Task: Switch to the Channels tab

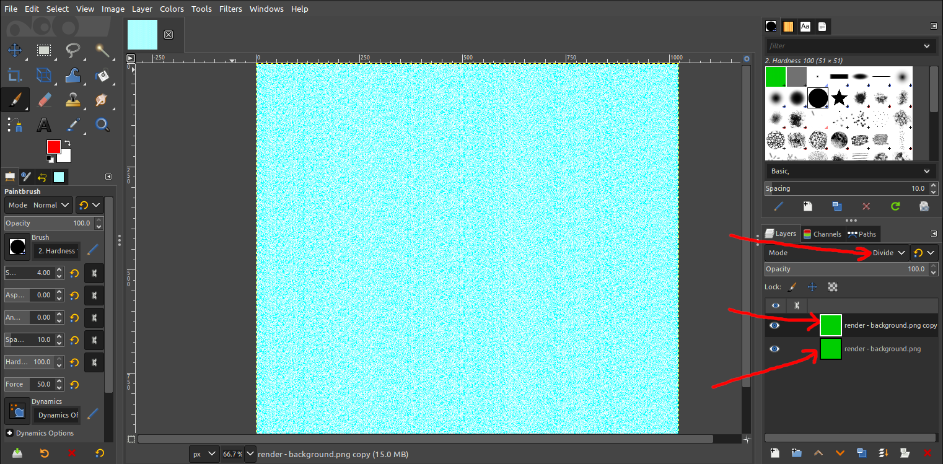Action: (822, 234)
